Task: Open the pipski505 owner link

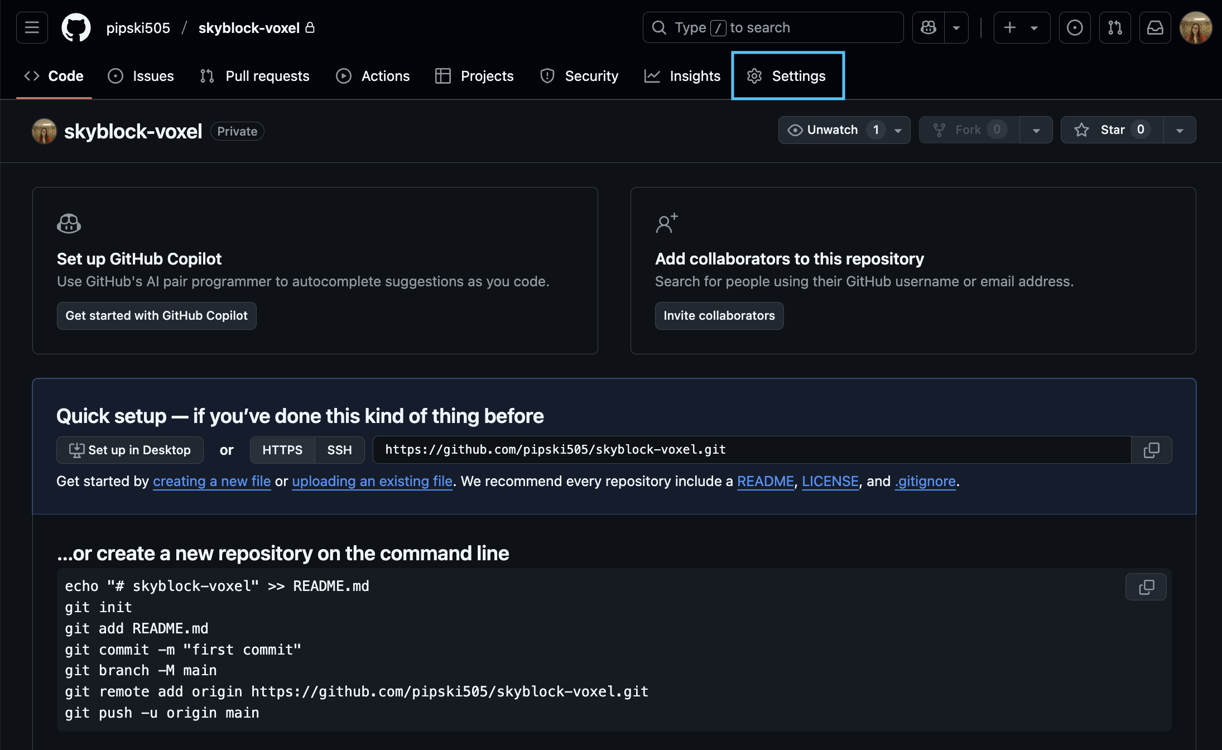Action: (x=138, y=27)
